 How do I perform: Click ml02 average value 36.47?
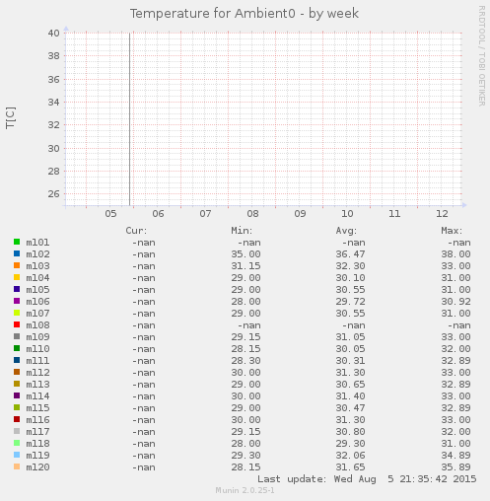click(350, 254)
